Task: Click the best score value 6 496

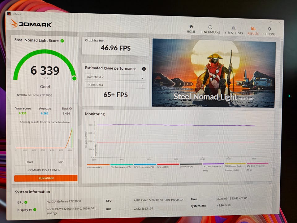Action: click(x=66, y=114)
